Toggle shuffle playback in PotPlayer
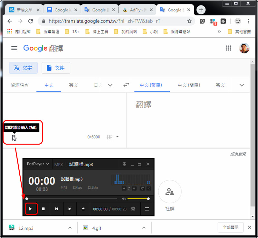The width and height of the screenshot is (258, 238). (149, 188)
